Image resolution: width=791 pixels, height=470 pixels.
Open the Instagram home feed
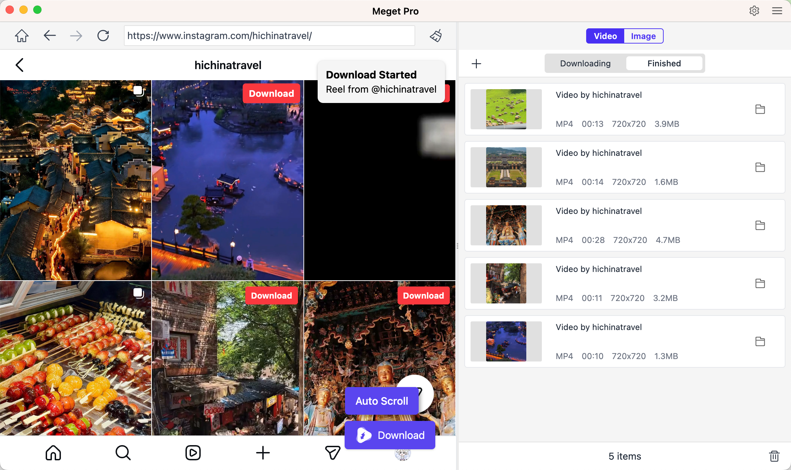53,453
